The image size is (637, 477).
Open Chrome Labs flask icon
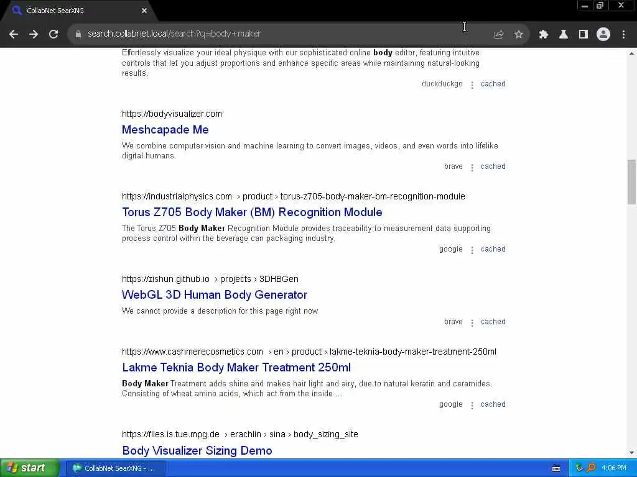tap(564, 35)
